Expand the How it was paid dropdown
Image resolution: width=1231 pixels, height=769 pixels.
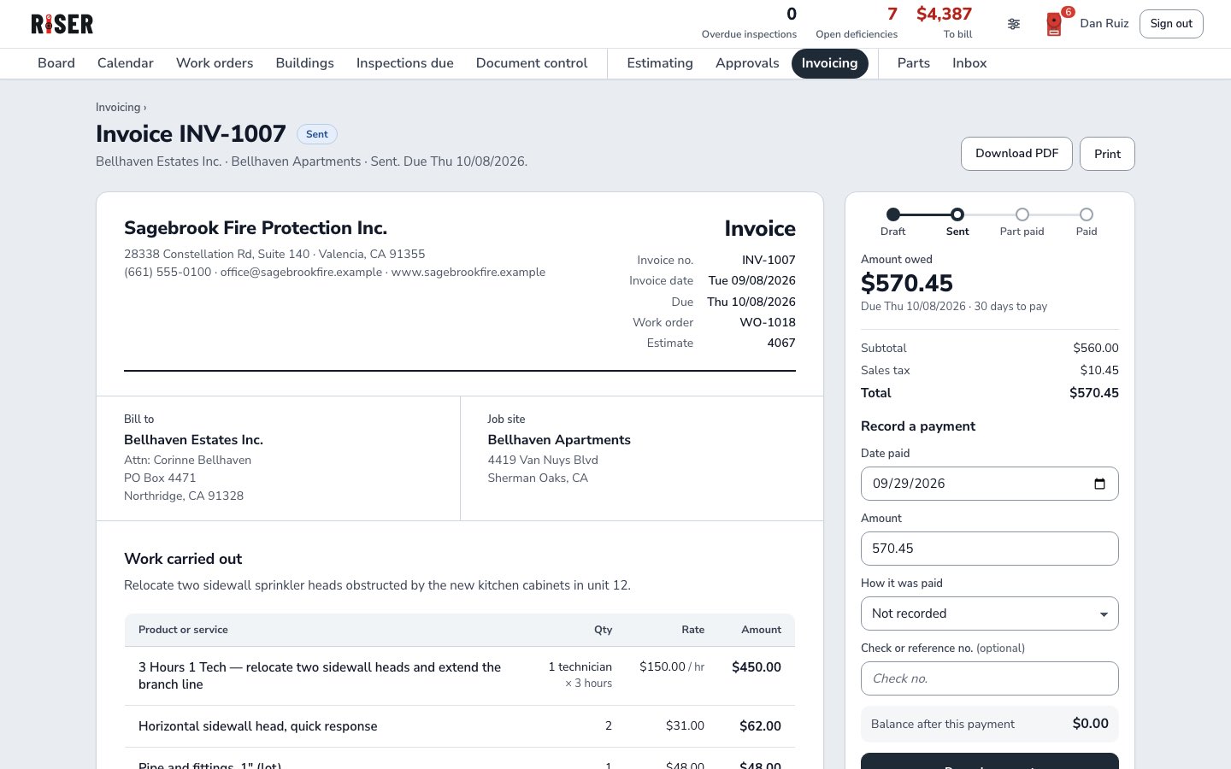(x=990, y=613)
